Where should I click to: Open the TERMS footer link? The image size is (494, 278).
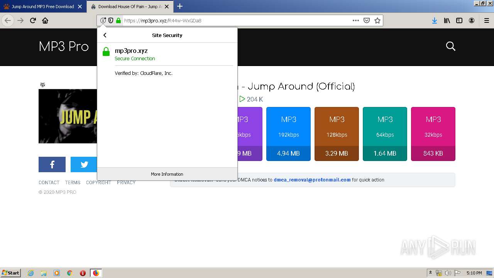pyautogui.click(x=73, y=183)
